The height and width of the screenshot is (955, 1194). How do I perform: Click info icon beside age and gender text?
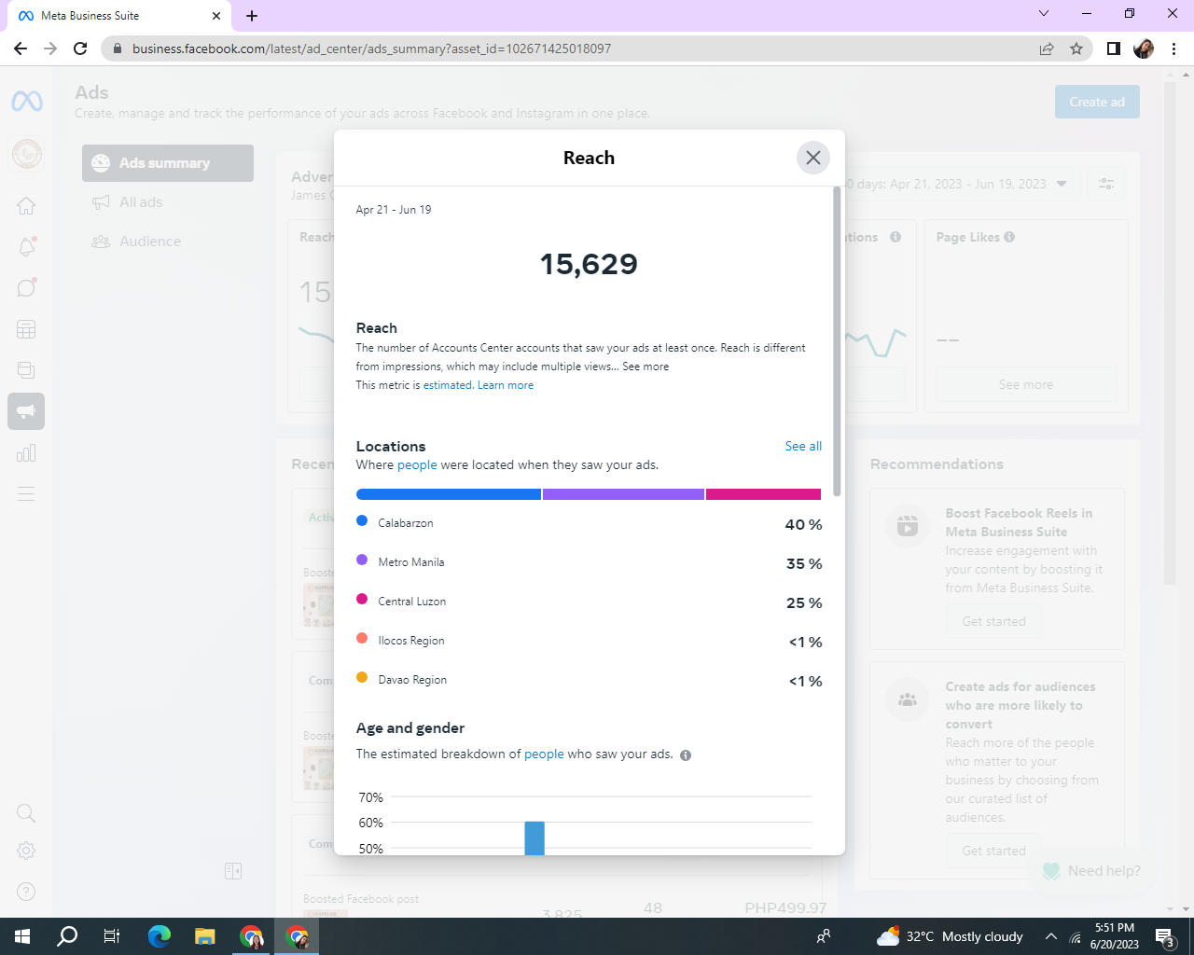point(686,755)
